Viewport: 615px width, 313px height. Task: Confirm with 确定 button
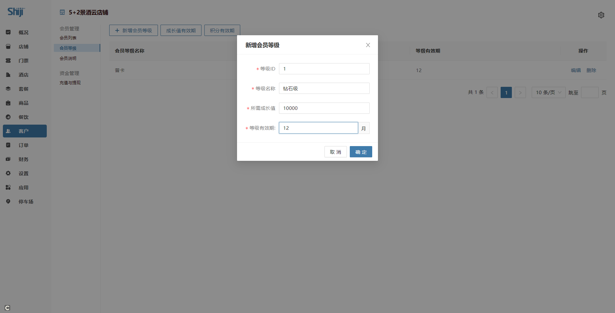pos(361,152)
